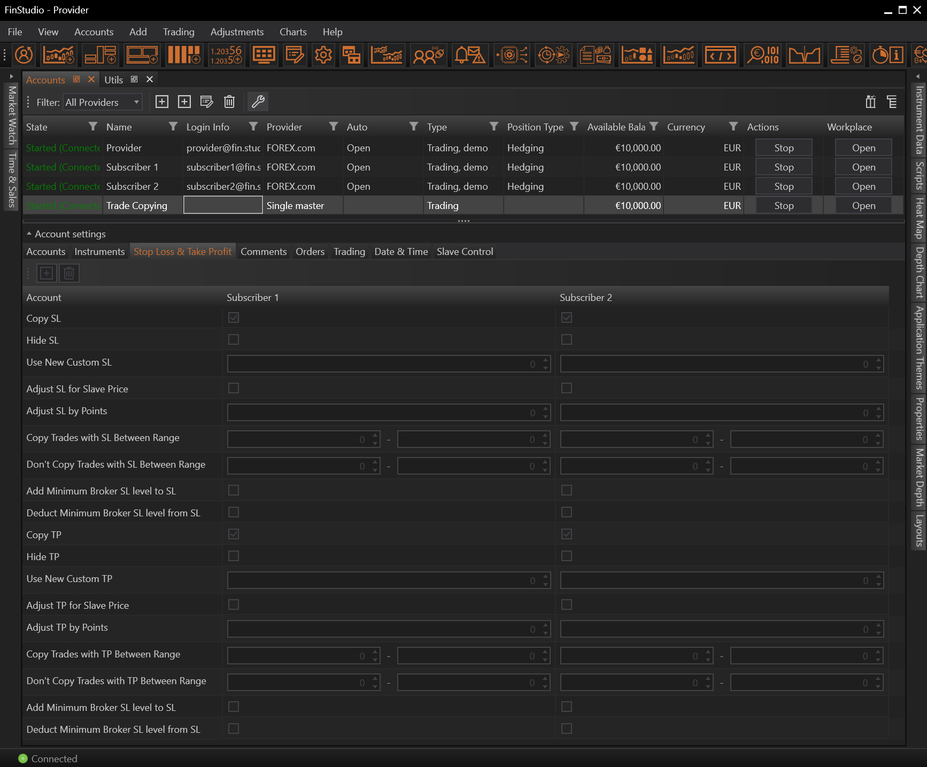
Task: Click the monitor grid toolbar icon
Action: point(264,55)
